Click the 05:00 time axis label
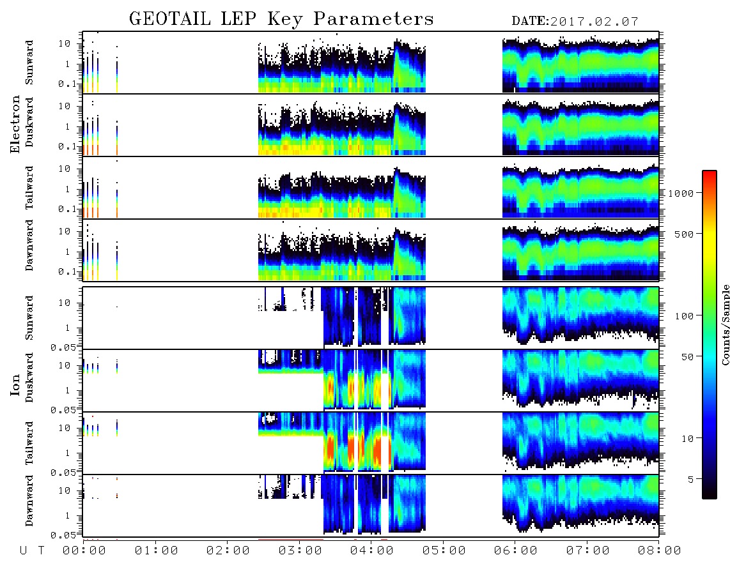Screen dimensions: 730x562 (x=444, y=551)
